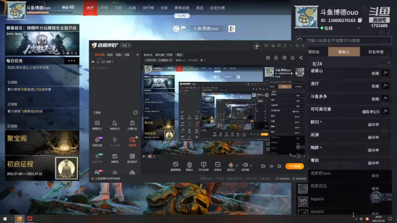Select the 场景1 scene tab
The height and width of the screenshot is (223, 397).
coord(110,55)
